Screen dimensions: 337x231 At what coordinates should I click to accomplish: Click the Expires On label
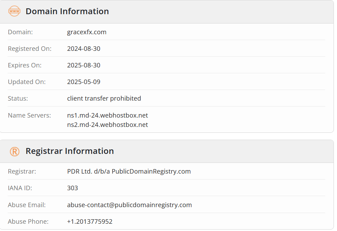[25, 65]
